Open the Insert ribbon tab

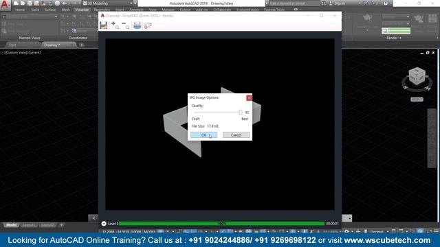click(120, 10)
